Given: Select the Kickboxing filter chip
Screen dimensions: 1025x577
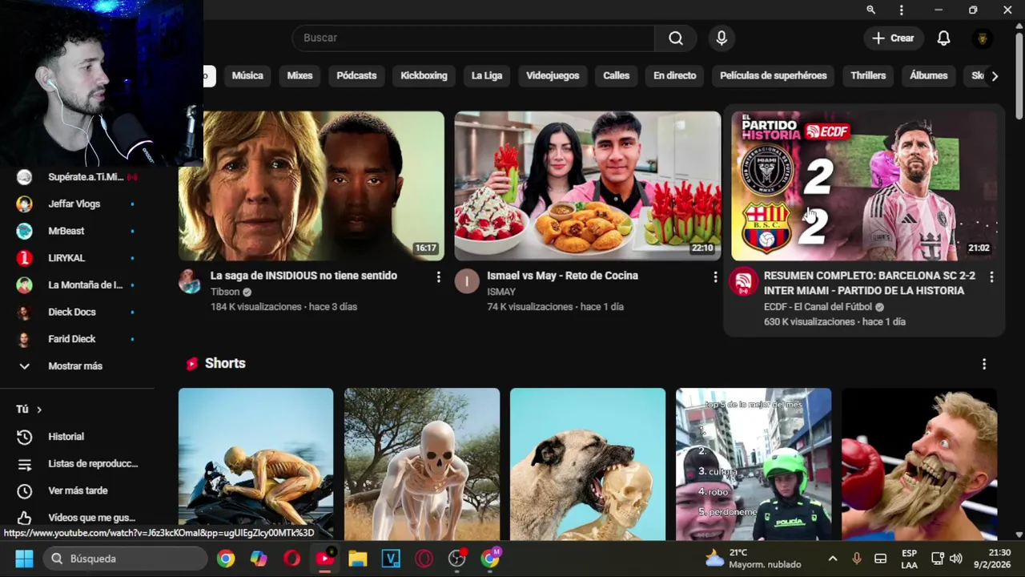Looking at the screenshot, I should click(x=424, y=75).
